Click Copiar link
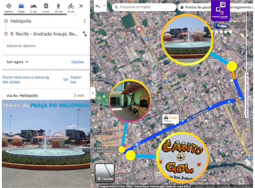The width and height of the screenshot is (255, 188). point(76,80)
